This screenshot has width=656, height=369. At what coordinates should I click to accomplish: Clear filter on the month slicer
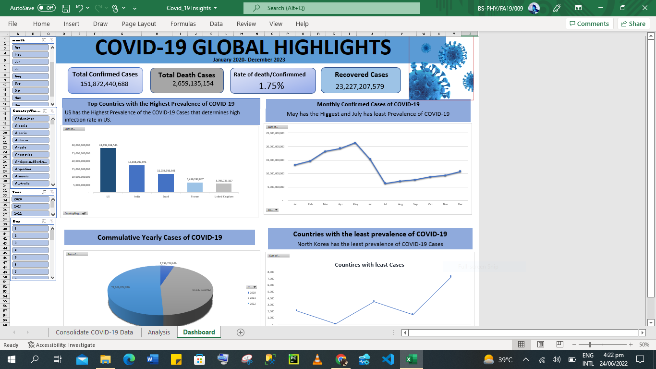pos(51,40)
